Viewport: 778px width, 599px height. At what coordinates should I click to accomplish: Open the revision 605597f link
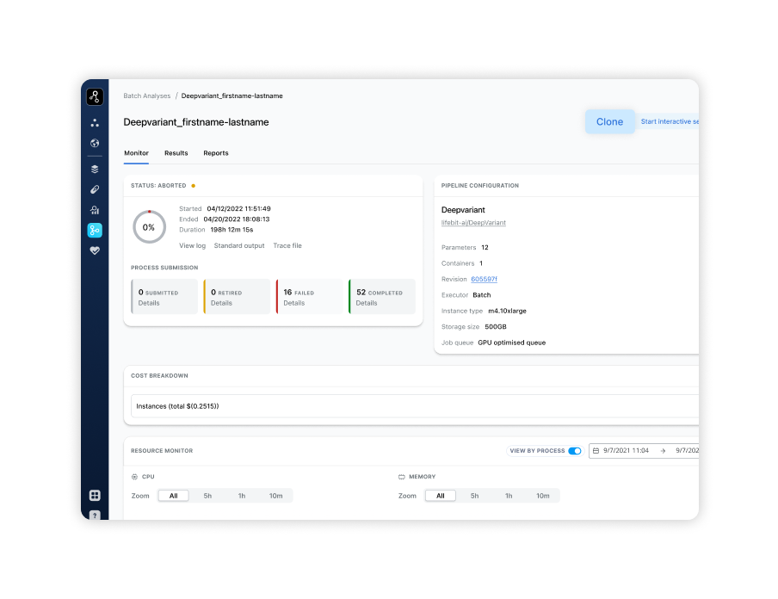tap(484, 279)
